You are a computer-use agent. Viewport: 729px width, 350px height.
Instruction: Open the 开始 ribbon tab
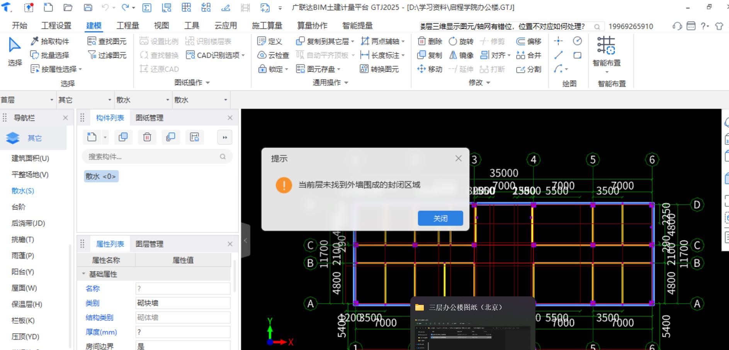pos(20,25)
